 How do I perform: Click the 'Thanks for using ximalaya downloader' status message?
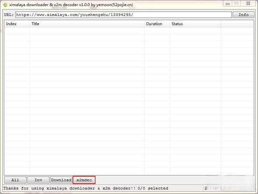pyautogui.click(x=69, y=188)
